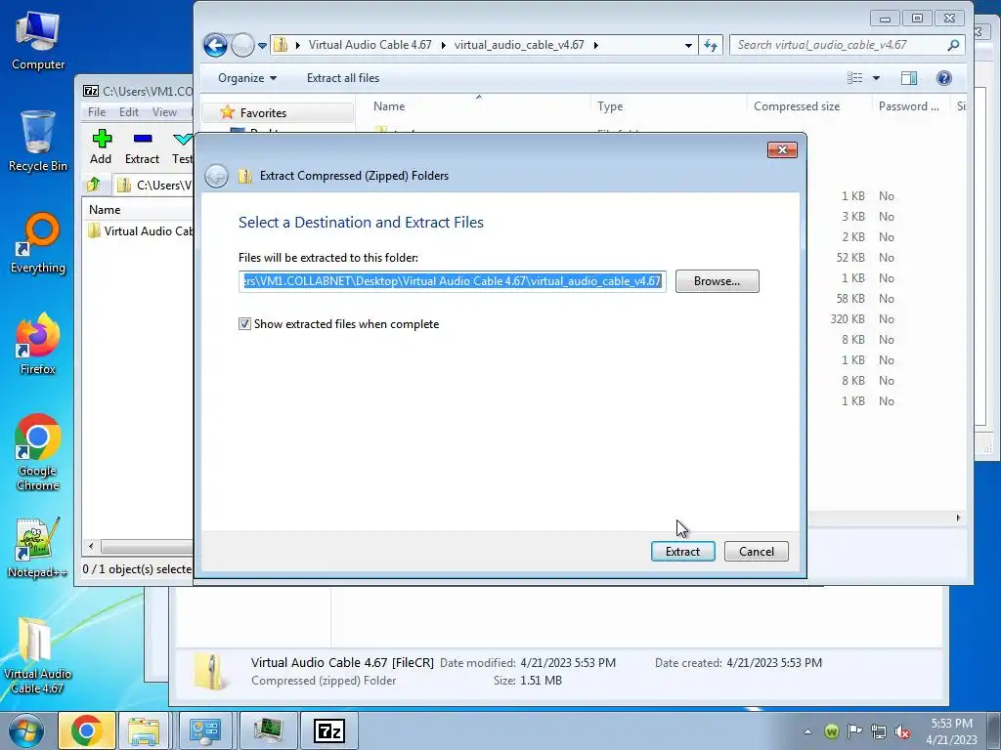This screenshot has width=1001, height=750.
Task: Select Virtual Audio Cable folder in 7-Zip list
Action: coord(141,230)
